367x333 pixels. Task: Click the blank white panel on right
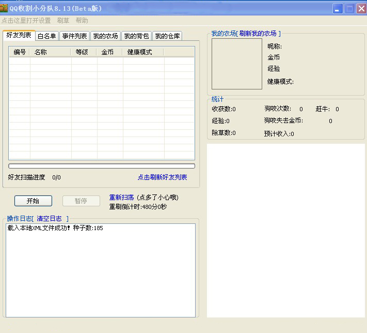(286, 231)
